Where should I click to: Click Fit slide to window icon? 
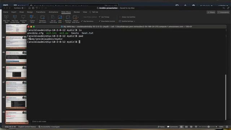point(227,127)
